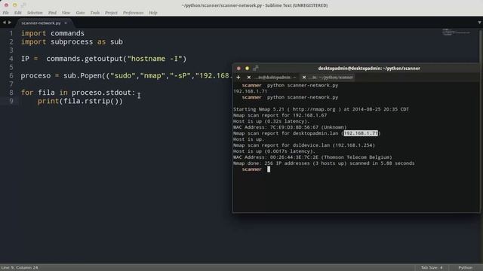
Task: Close the ~/python/scanner terminal tab
Action: point(304,78)
